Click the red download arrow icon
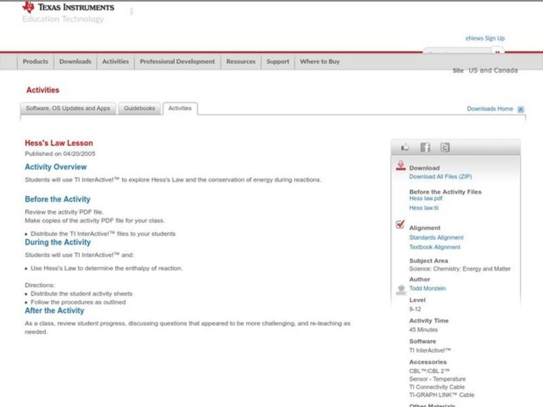 (x=400, y=166)
